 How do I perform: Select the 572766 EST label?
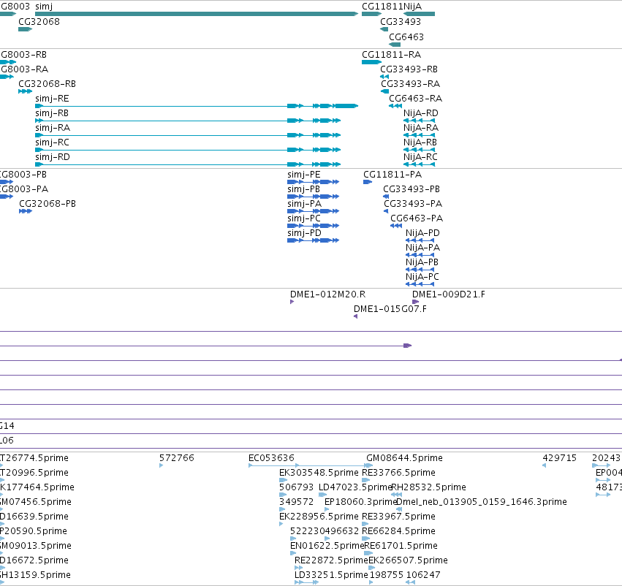[177, 458]
